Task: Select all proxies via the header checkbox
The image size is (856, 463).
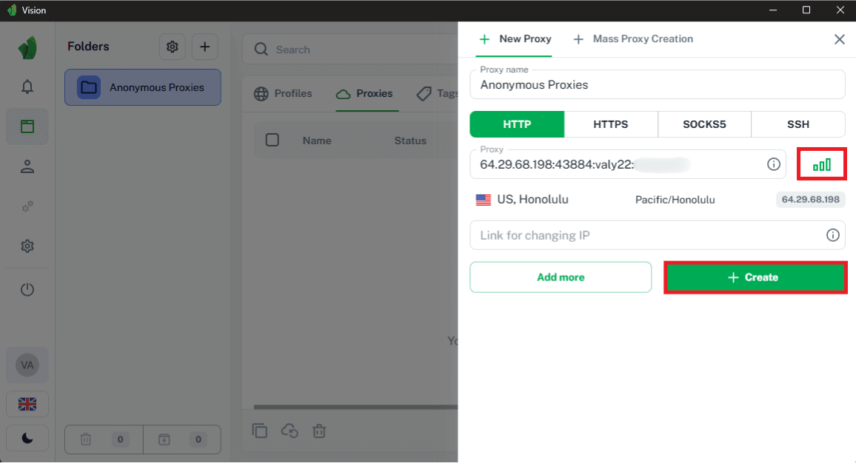Action: pyautogui.click(x=272, y=140)
